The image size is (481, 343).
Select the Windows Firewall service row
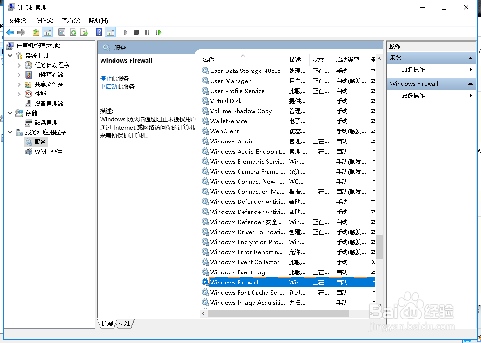(288, 283)
